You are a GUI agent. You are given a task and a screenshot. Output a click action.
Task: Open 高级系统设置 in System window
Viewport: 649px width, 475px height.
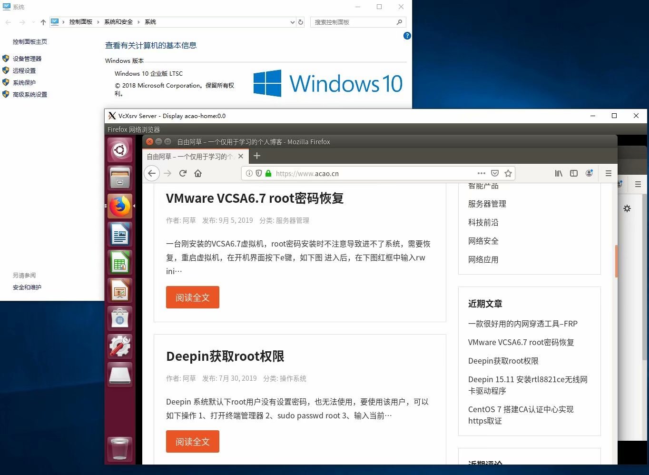pyautogui.click(x=30, y=94)
